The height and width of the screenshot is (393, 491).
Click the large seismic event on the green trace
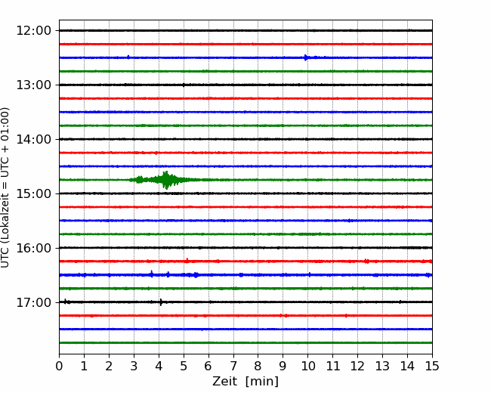(x=165, y=180)
